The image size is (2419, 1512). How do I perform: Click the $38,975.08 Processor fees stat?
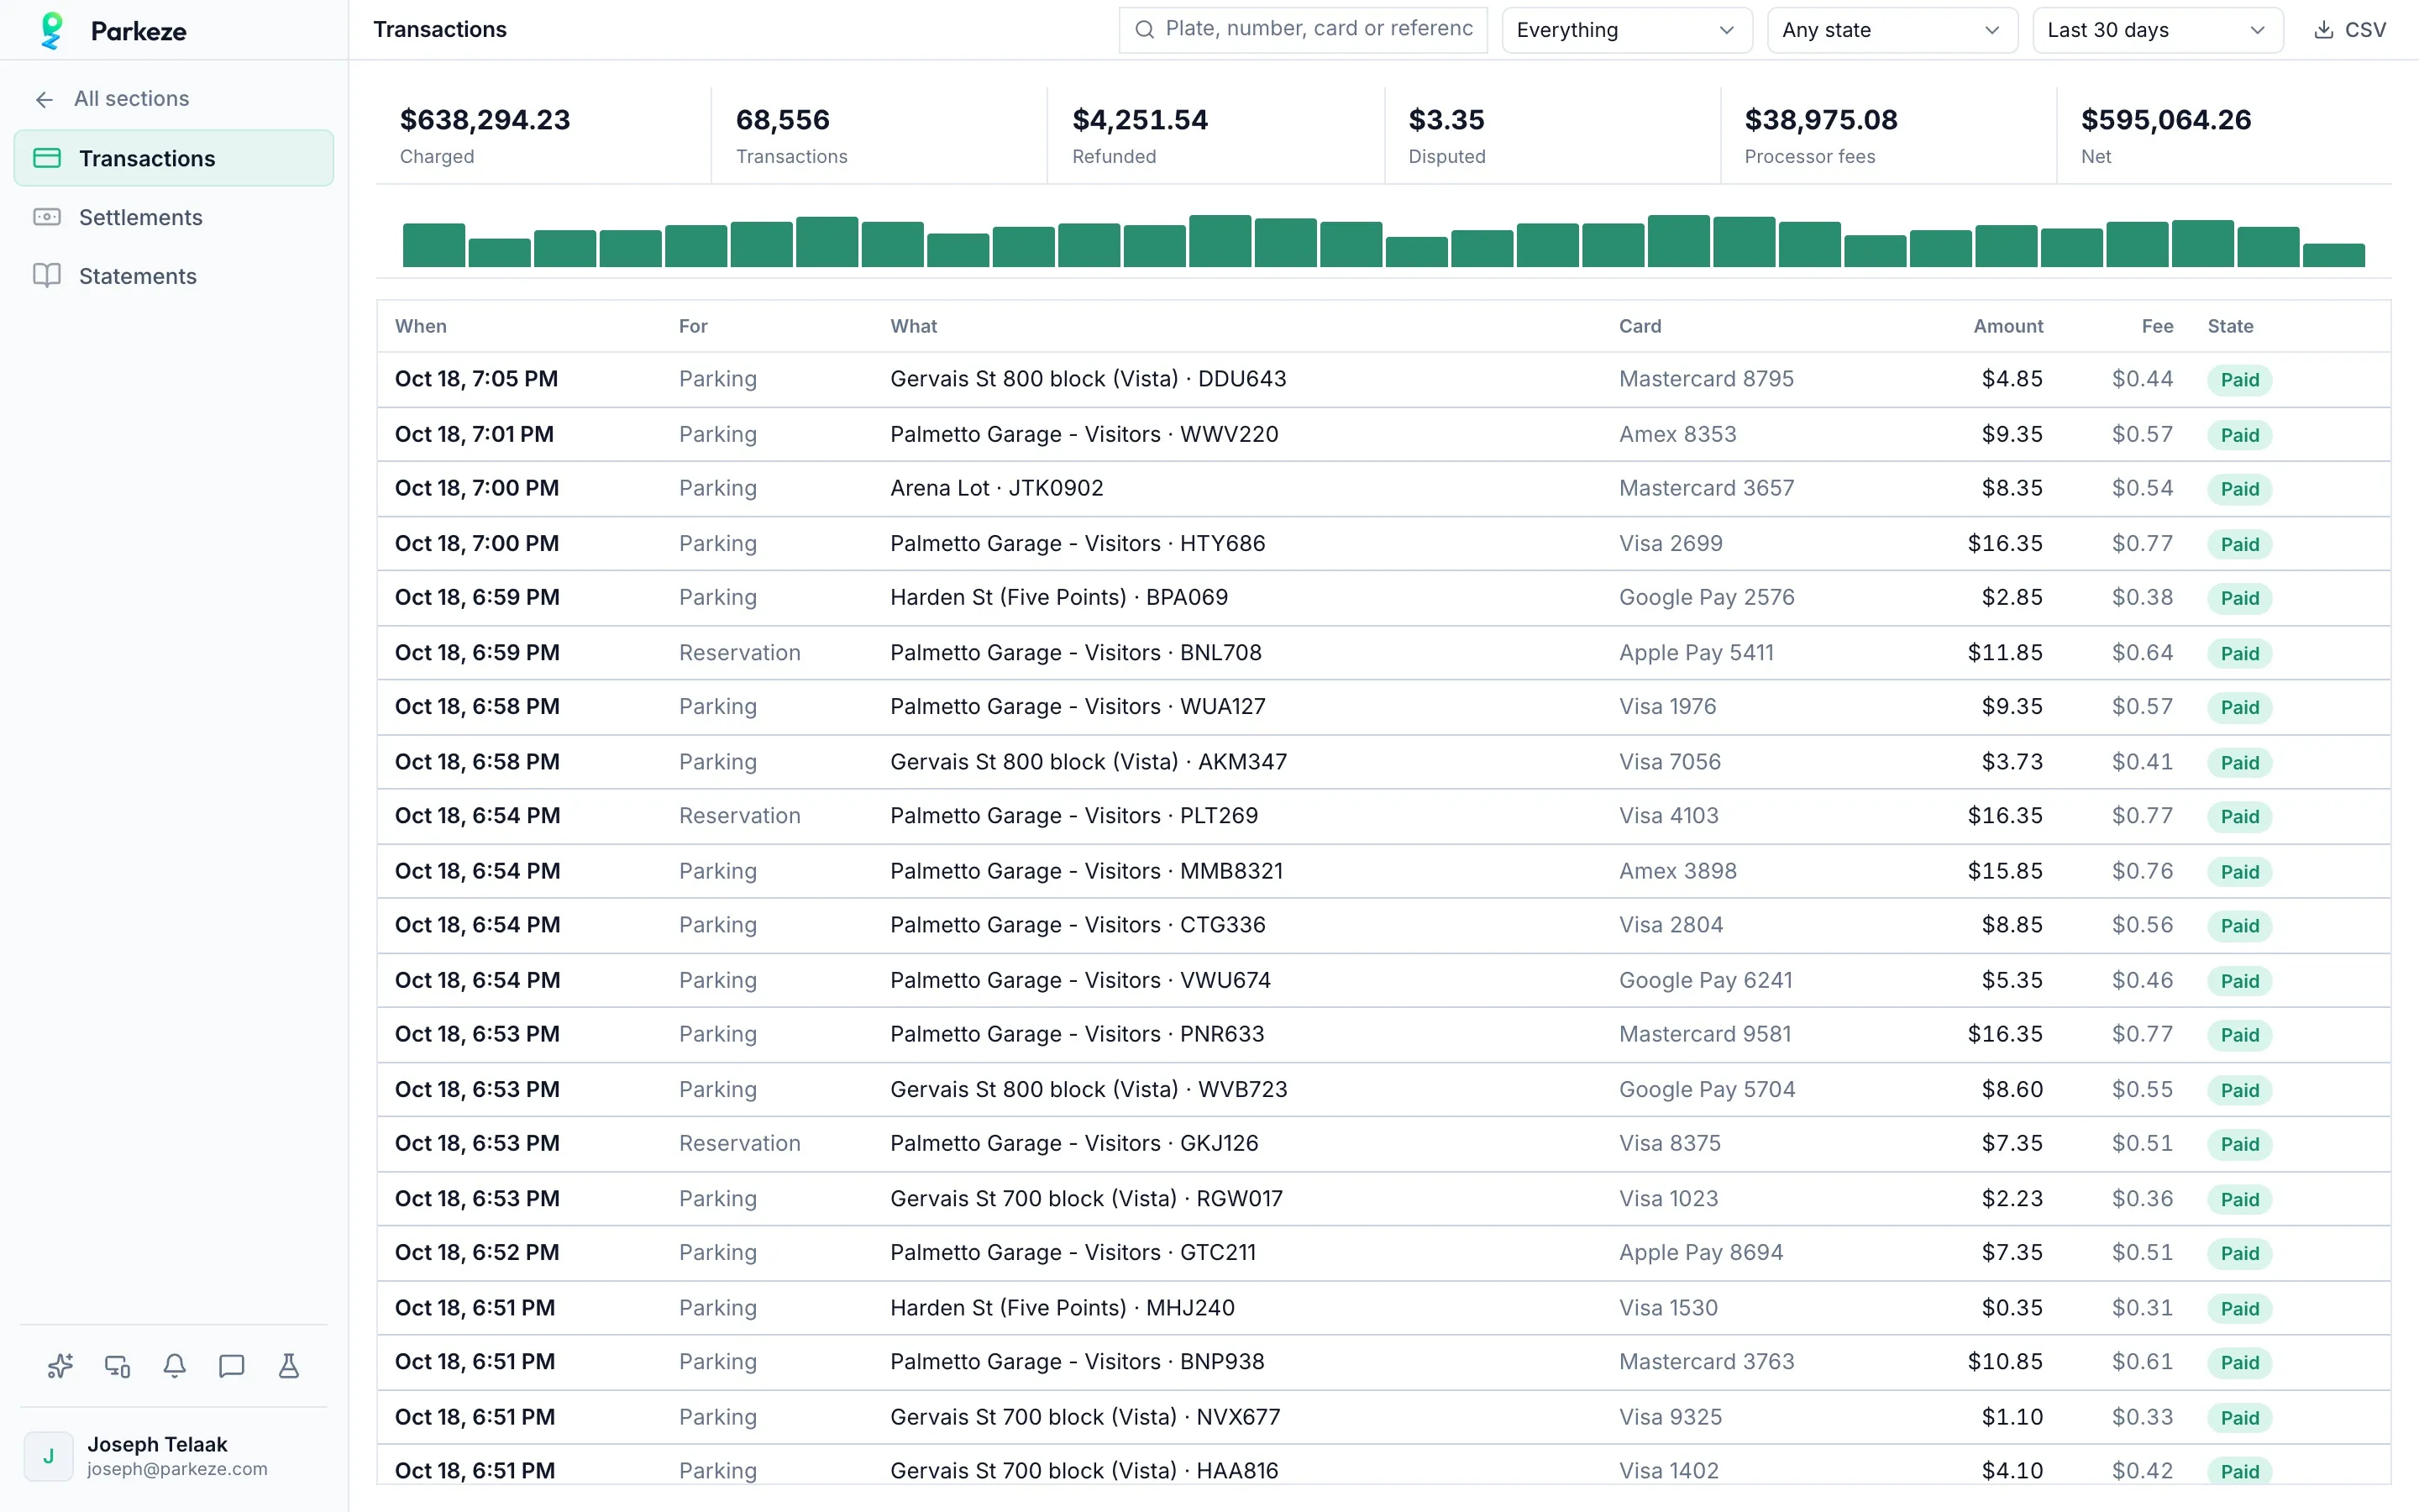[1820, 136]
